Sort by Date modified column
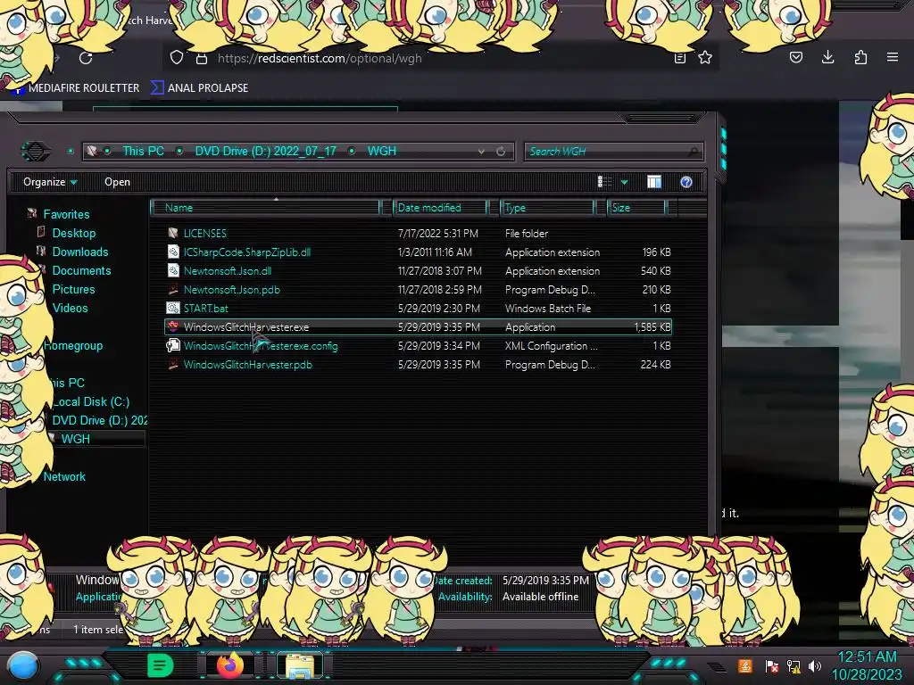Screen dimensions: 914x685 (440, 207)
